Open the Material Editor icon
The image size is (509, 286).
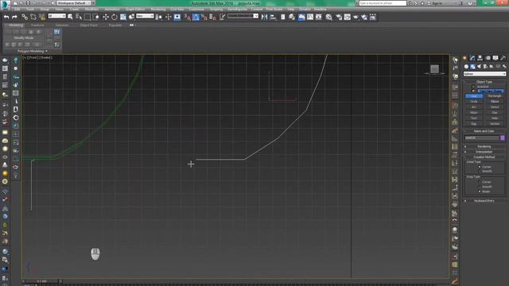(x=328, y=17)
